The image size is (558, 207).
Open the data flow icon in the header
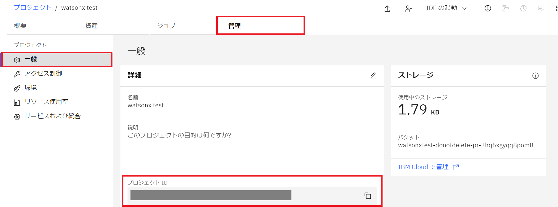[x=505, y=8]
